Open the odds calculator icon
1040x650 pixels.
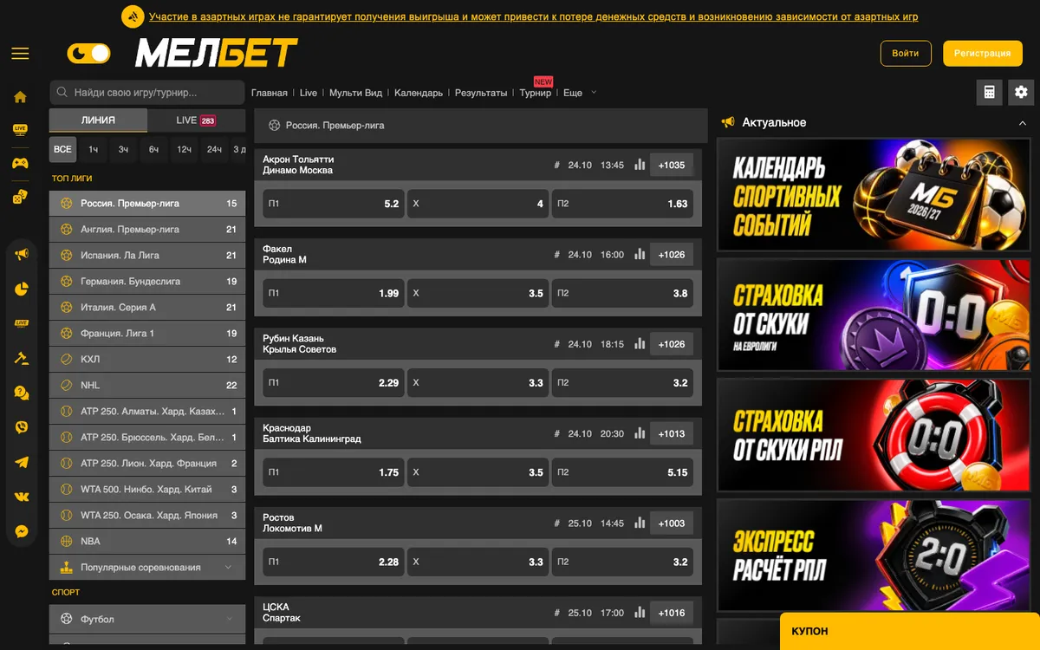989,93
